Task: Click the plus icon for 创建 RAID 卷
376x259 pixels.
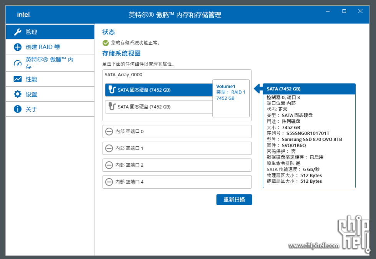Action: pyautogui.click(x=18, y=47)
